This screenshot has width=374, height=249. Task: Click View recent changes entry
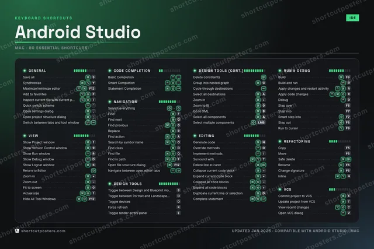(314, 208)
